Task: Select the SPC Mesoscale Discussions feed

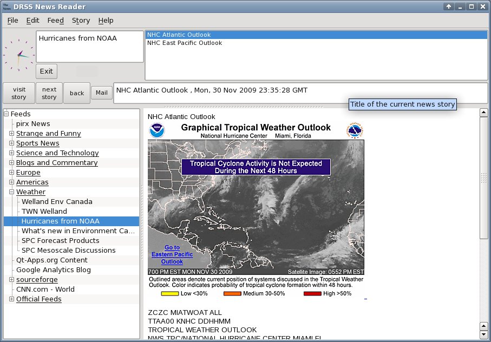Action: coord(69,251)
